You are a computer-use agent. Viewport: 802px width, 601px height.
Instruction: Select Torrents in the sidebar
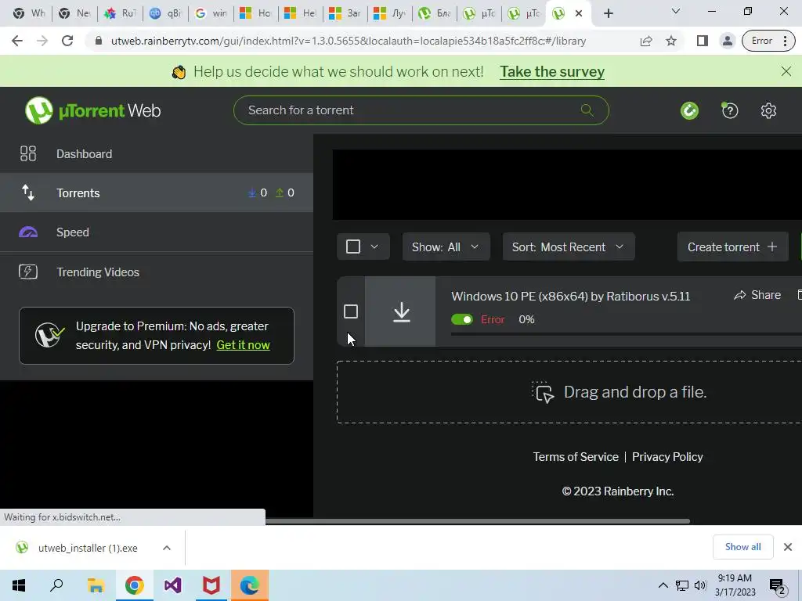point(157,193)
